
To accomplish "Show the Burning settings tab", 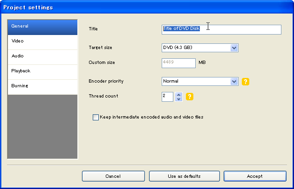I will (42, 86).
